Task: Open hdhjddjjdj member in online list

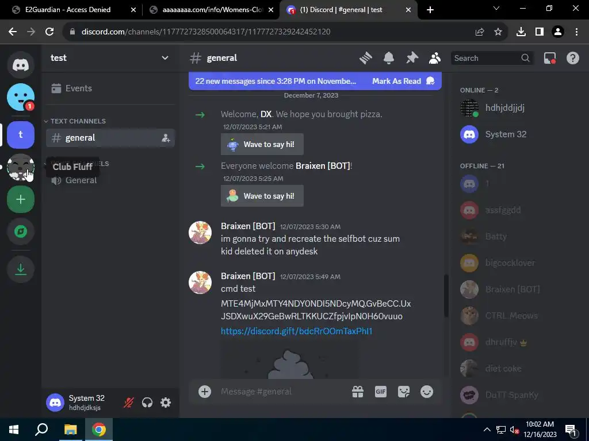Action: [519, 108]
